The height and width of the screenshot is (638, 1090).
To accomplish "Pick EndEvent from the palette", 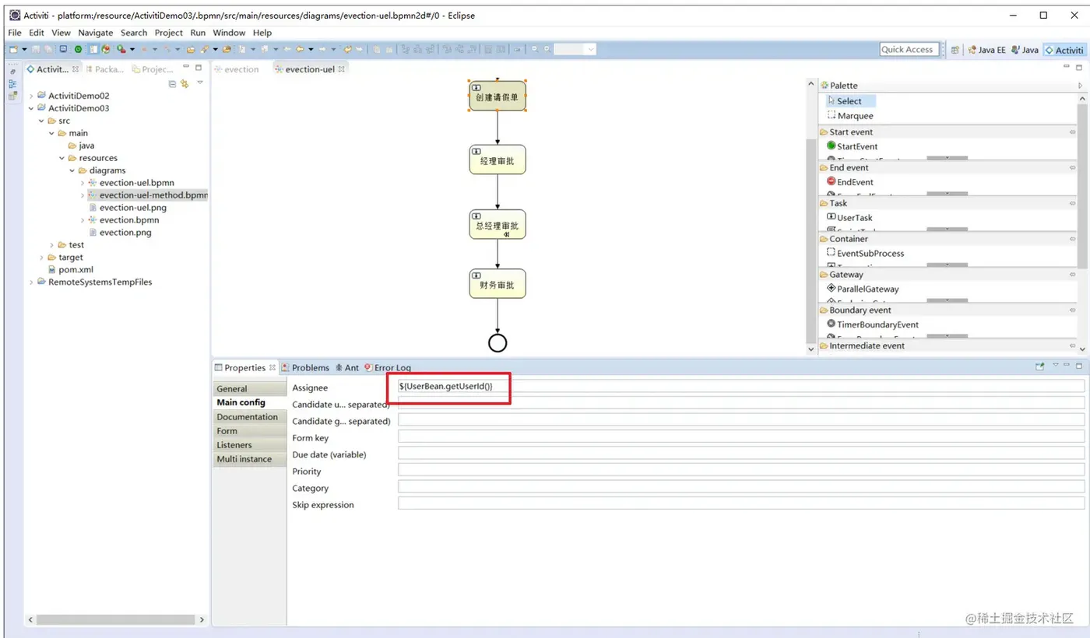I will [x=849, y=182].
